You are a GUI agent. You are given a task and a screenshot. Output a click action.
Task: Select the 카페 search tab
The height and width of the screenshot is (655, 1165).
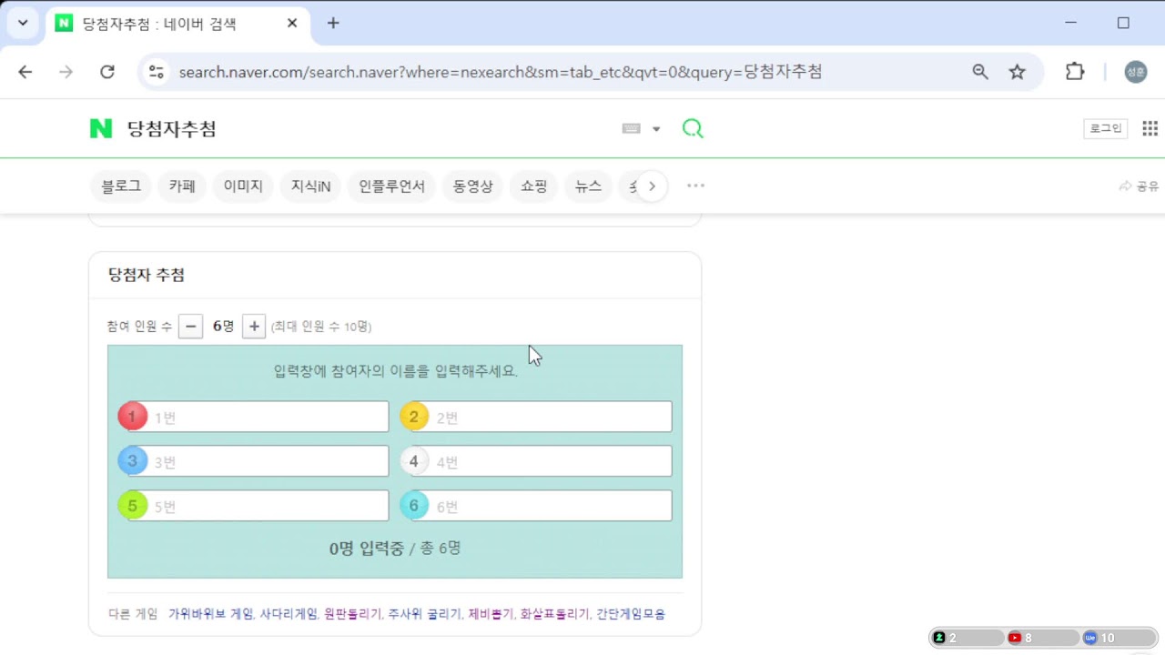tap(182, 186)
